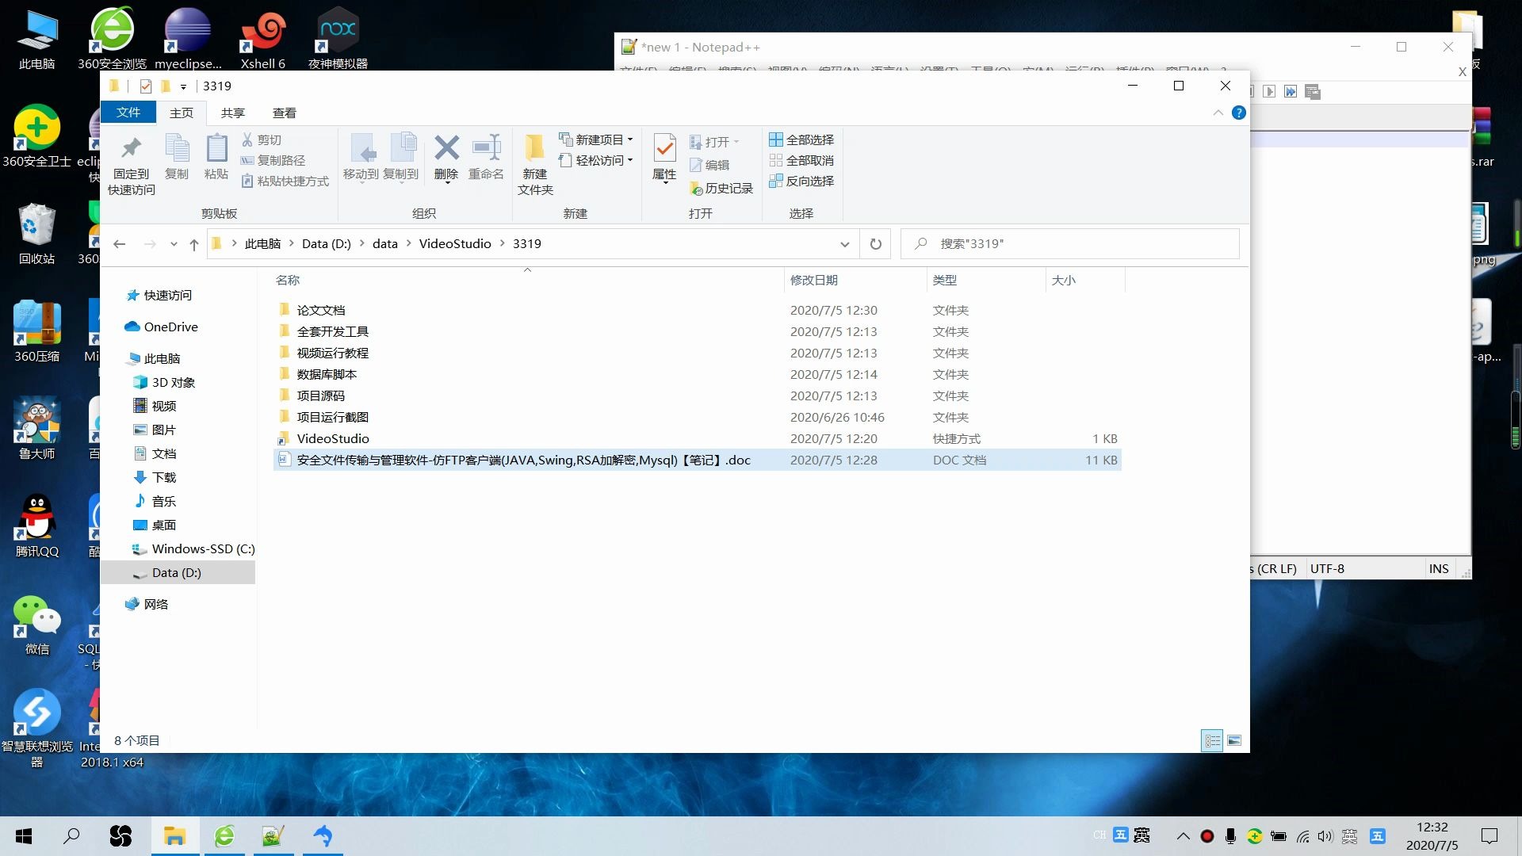Switch to the View ribbon tab
The image size is (1522, 856).
tap(284, 113)
